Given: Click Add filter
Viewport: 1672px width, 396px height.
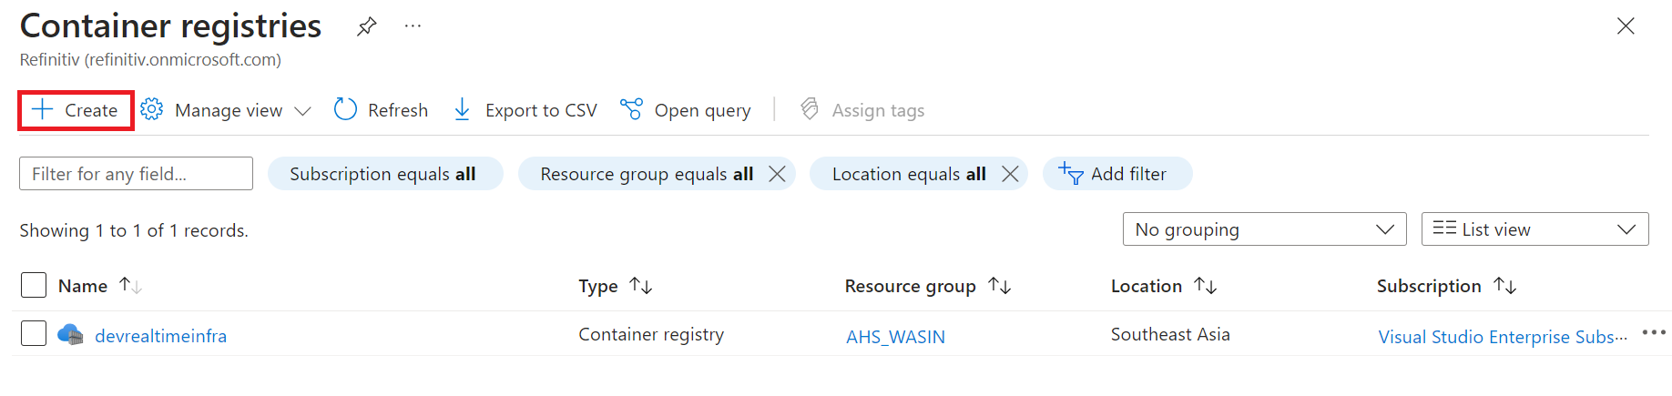Looking at the screenshot, I should pos(1116,174).
